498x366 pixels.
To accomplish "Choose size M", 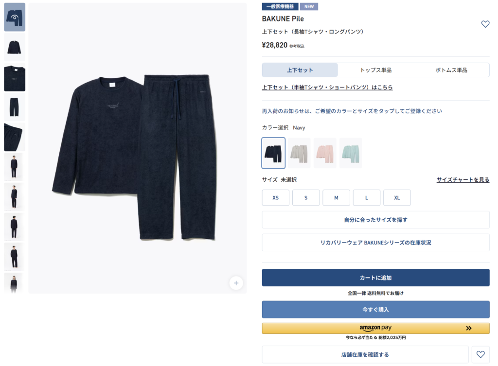I will tap(336, 197).
